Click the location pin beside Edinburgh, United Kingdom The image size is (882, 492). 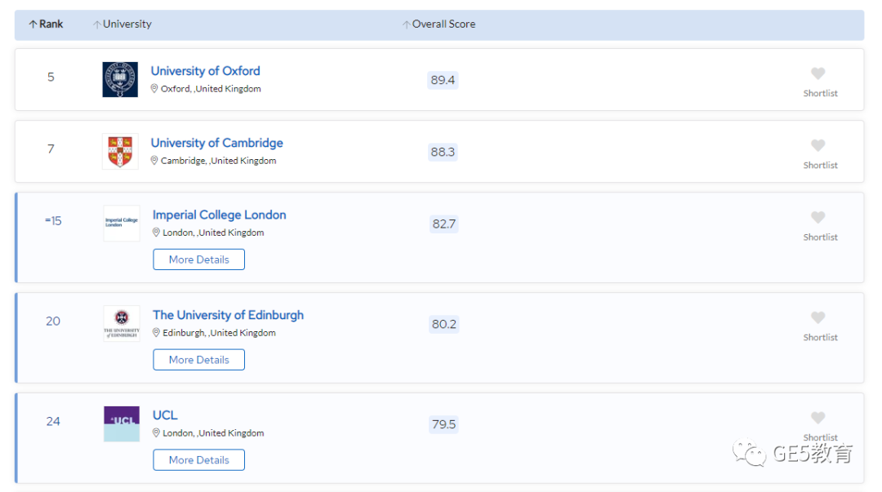(x=156, y=332)
